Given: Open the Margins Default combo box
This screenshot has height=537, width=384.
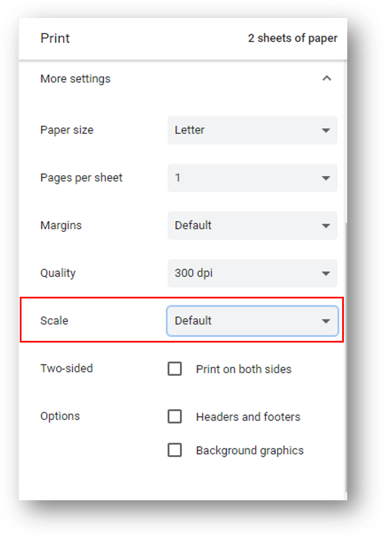Looking at the screenshot, I should pos(252,226).
